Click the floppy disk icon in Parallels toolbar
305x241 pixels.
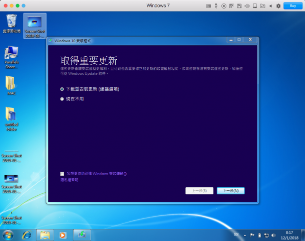(x=239, y=6)
